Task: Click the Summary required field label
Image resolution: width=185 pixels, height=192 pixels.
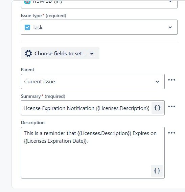Action: pyautogui.click(x=43, y=97)
